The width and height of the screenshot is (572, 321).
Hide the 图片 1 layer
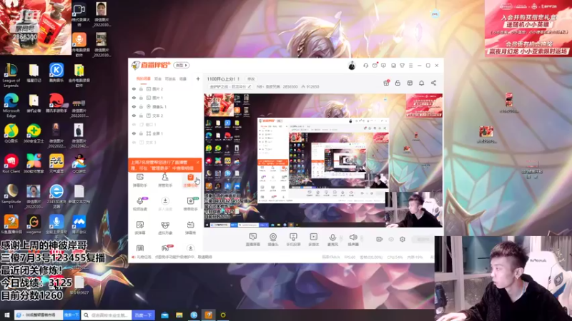click(134, 98)
